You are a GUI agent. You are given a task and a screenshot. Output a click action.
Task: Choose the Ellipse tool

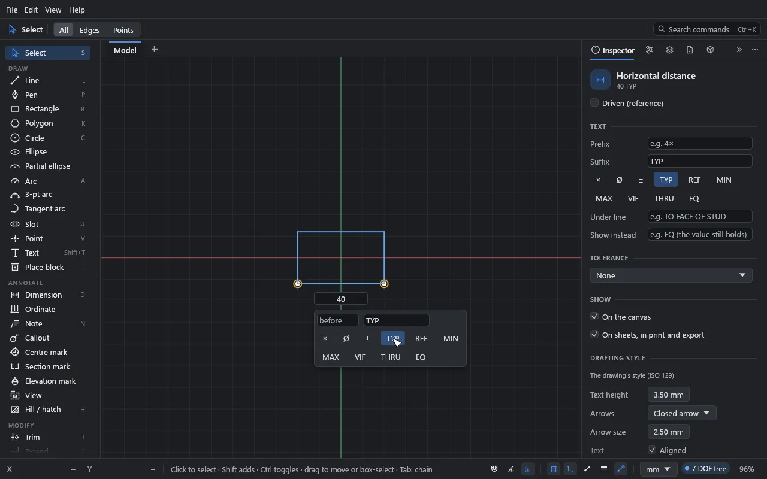[48, 152]
